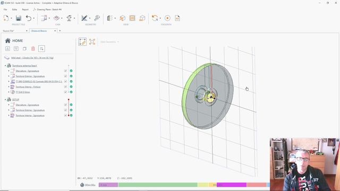The width and height of the screenshot is (340, 191).
Task: Toggle checkbox for the T7 880 Centrale operation
Action: pos(65,81)
